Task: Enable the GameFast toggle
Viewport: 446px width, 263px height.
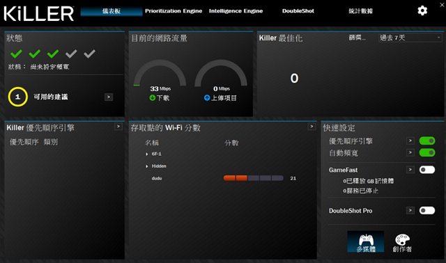Action: tap(427, 170)
